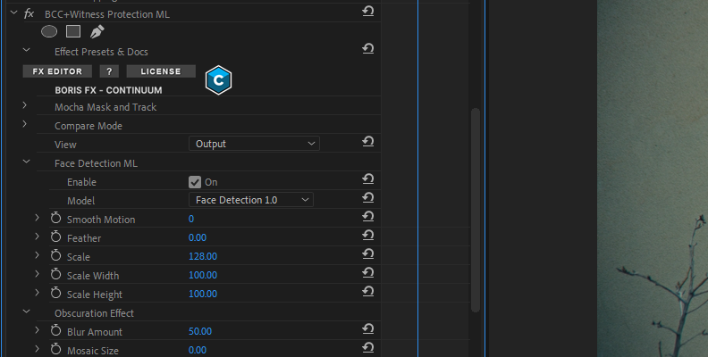This screenshot has height=357, width=708.
Task: Open the View Output dropdown
Action: [x=254, y=144]
